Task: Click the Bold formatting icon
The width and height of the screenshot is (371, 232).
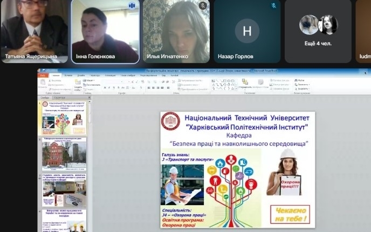Action: coord(105,87)
